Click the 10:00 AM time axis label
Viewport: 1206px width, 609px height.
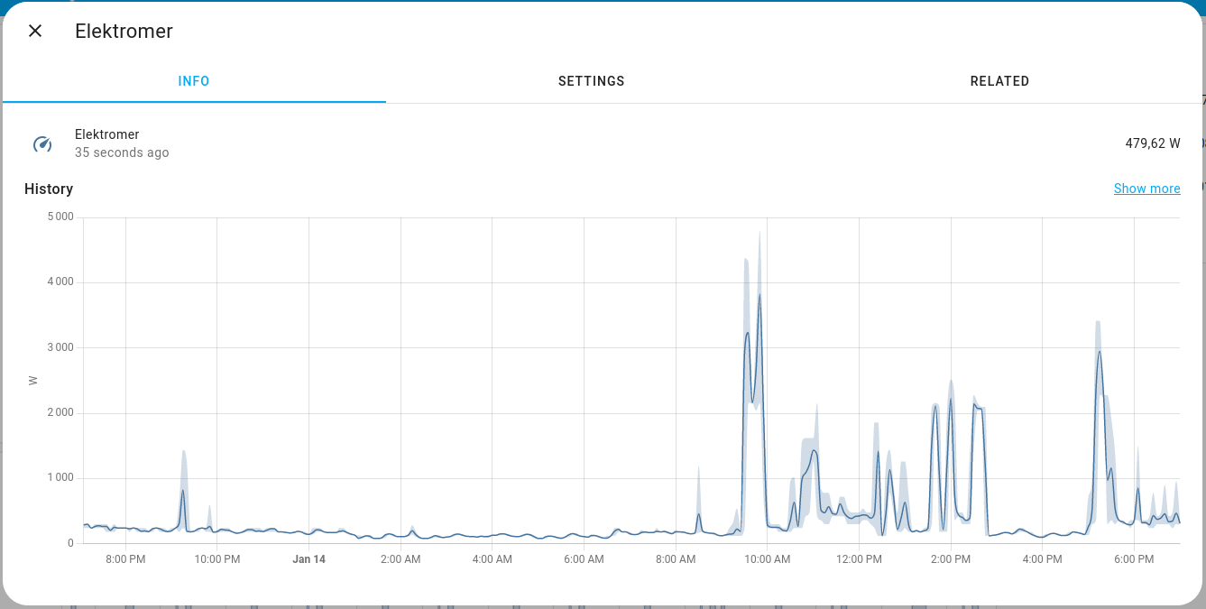coord(767,559)
